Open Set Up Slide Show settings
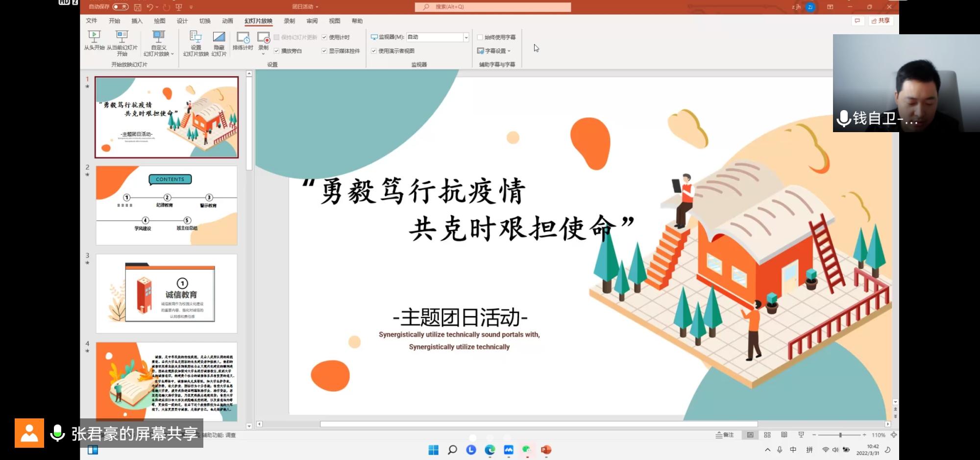This screenshot has width=980, height=460. tap(196, 43)
